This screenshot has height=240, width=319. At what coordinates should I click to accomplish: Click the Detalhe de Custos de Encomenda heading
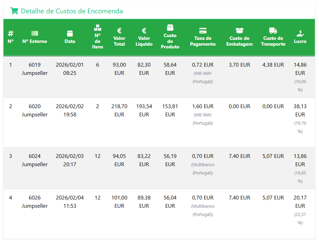(x=71, y=11)
